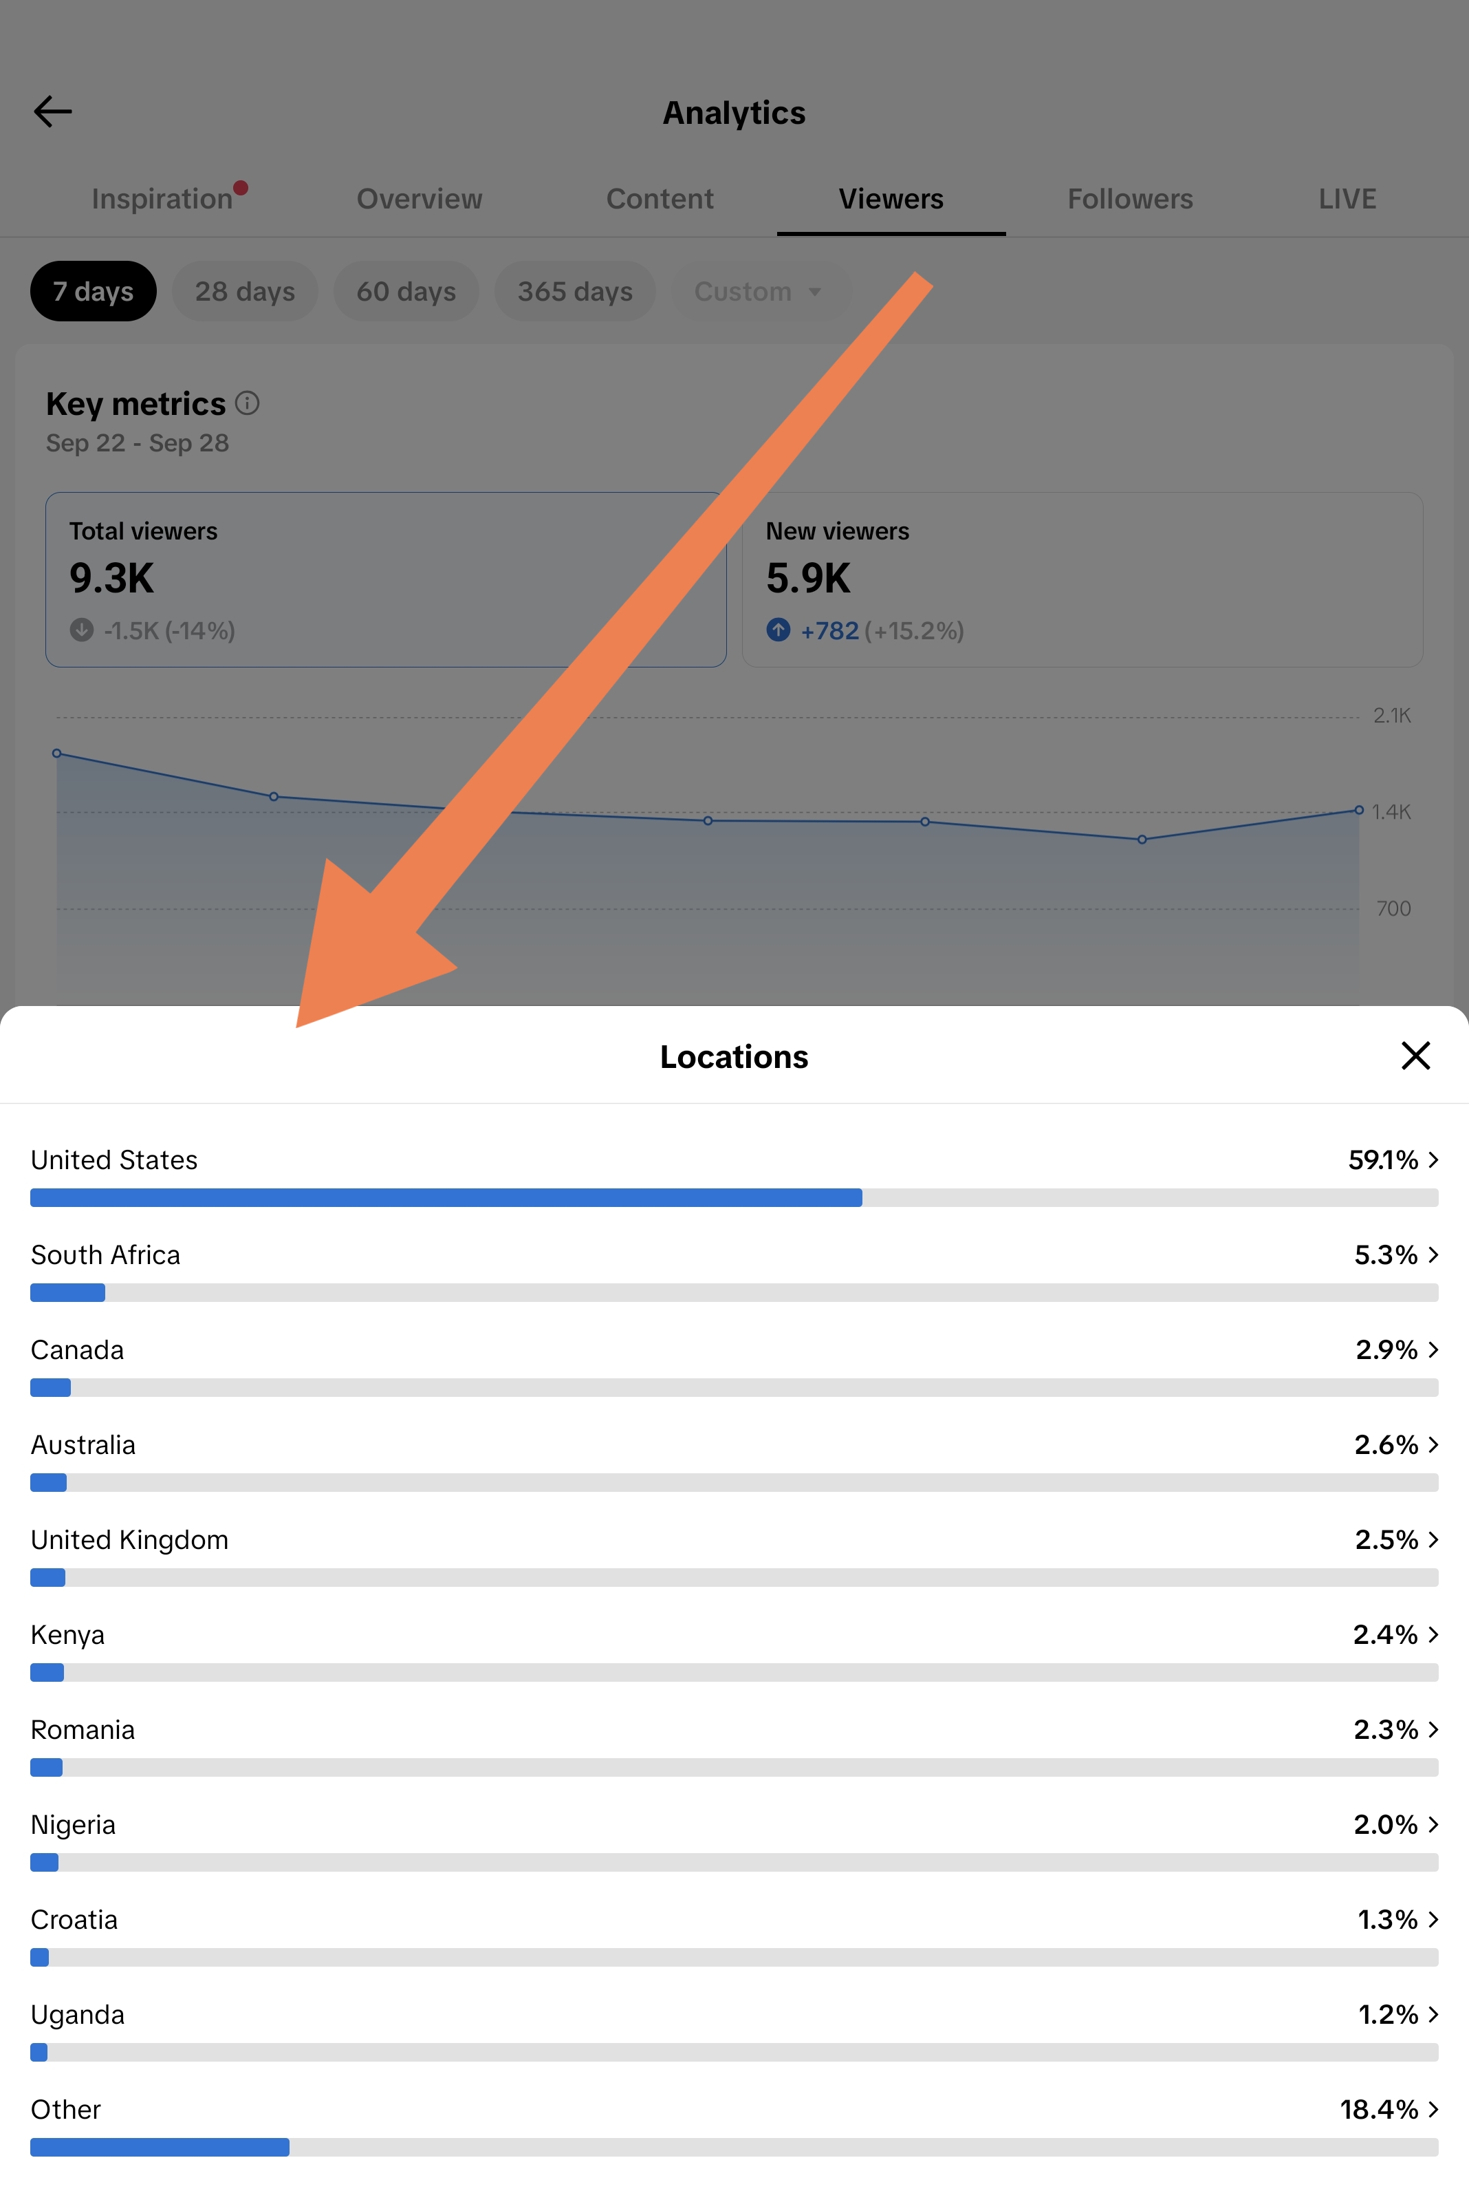Click the United States percentage bar
This screenshot has height=2202, width=1469.
(734, 1198)
